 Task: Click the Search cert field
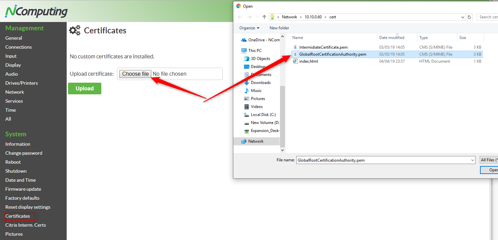pyautogui.click(x=487, y=17)
